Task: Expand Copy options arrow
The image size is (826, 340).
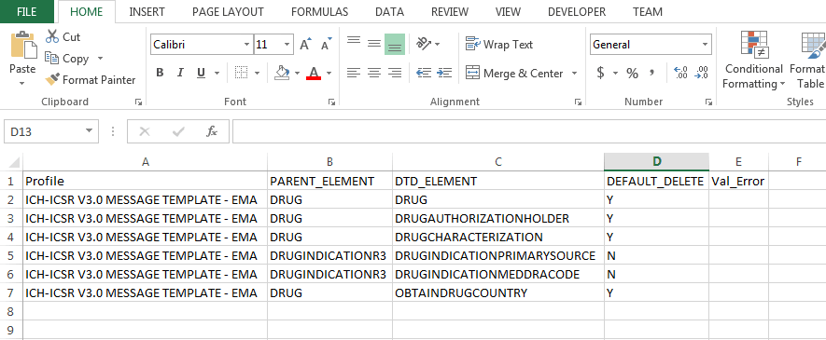Action: point(100,59)
